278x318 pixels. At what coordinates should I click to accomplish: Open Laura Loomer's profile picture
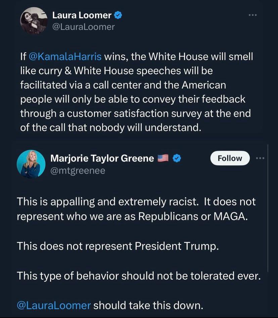click(x=34, y=20)
